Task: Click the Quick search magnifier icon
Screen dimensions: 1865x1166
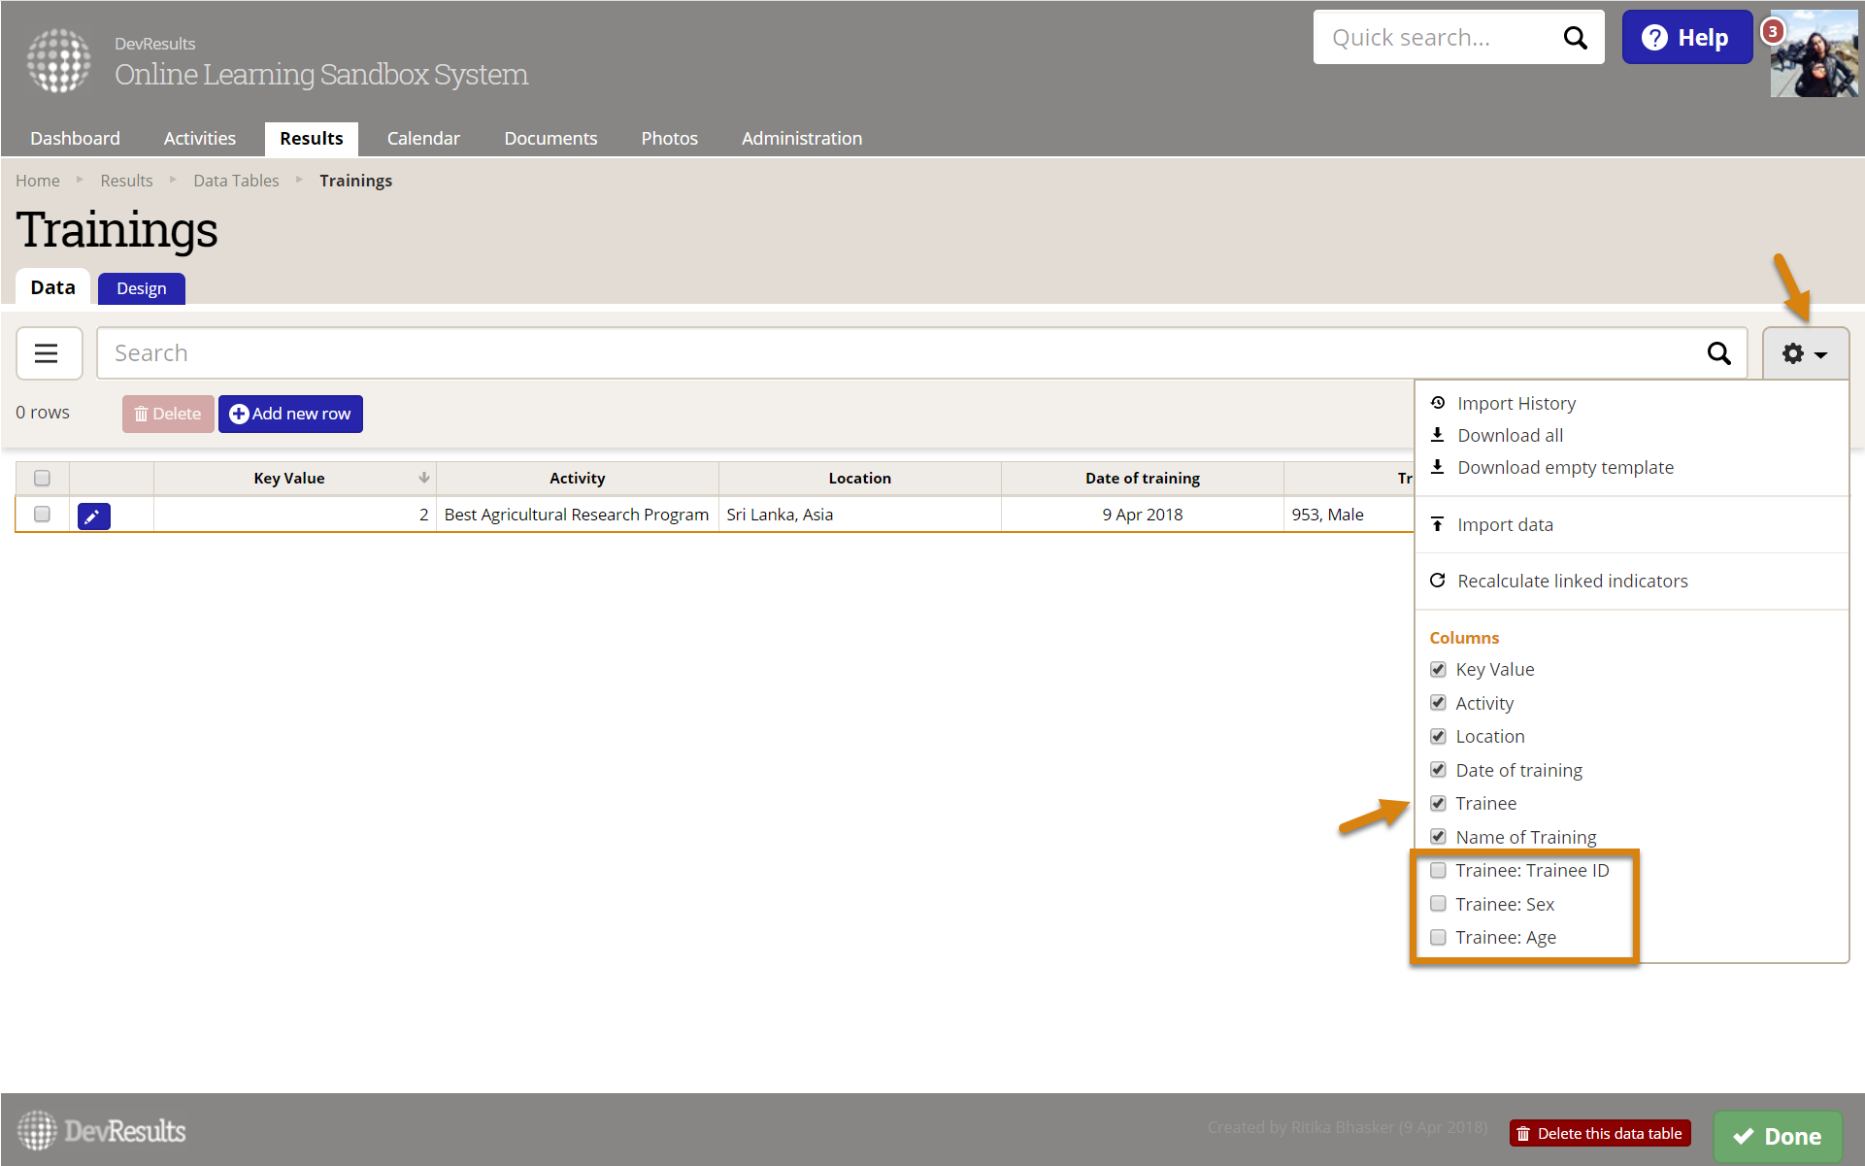Action: coord(1575,38)
